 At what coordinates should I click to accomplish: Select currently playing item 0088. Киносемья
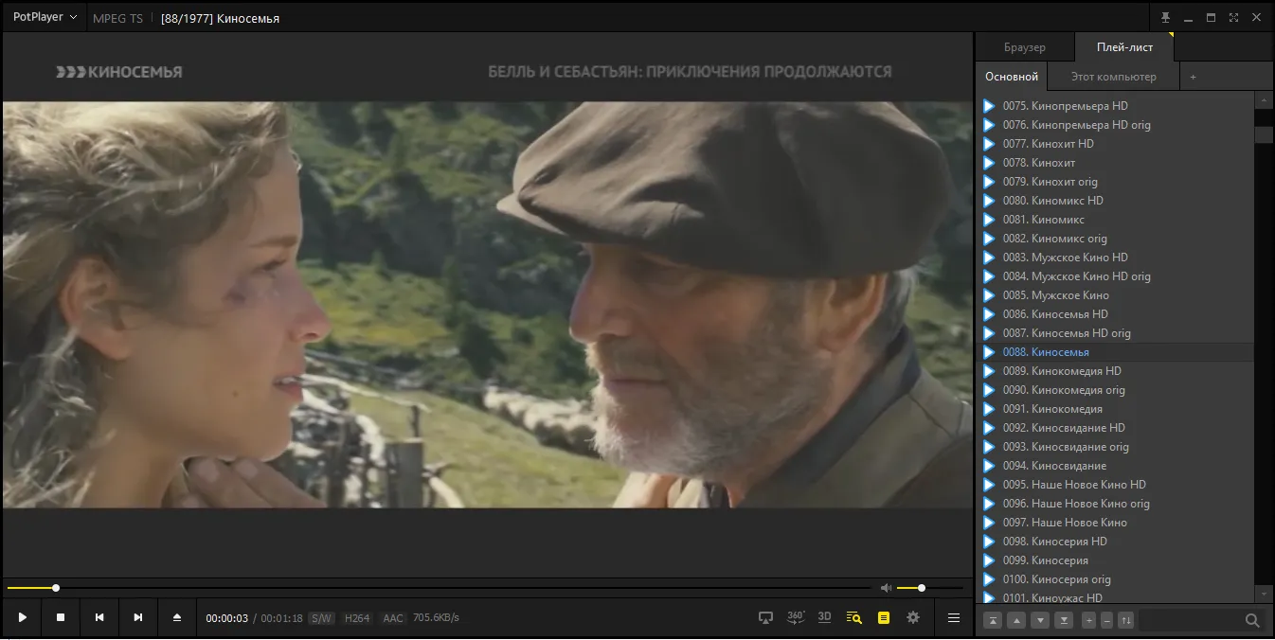tap(1115, 352)
